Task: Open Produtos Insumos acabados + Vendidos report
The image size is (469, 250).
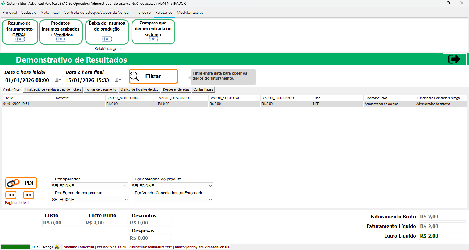Action: (x=61, y=32)
